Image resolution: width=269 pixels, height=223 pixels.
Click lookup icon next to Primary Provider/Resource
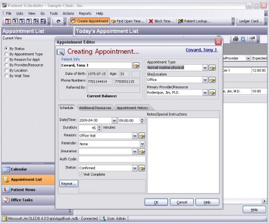tap(212, 93)
